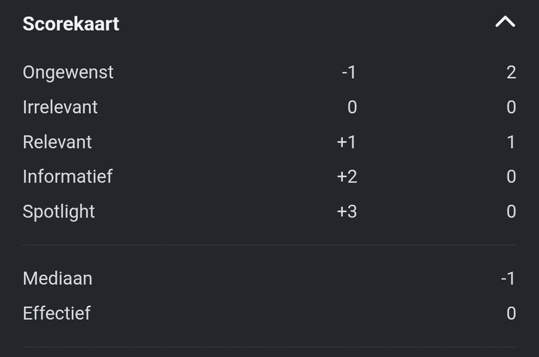Viewport: 539px width, 357px height.
Task: Select the Relevant rating label
Action: (x=57, y=142)
